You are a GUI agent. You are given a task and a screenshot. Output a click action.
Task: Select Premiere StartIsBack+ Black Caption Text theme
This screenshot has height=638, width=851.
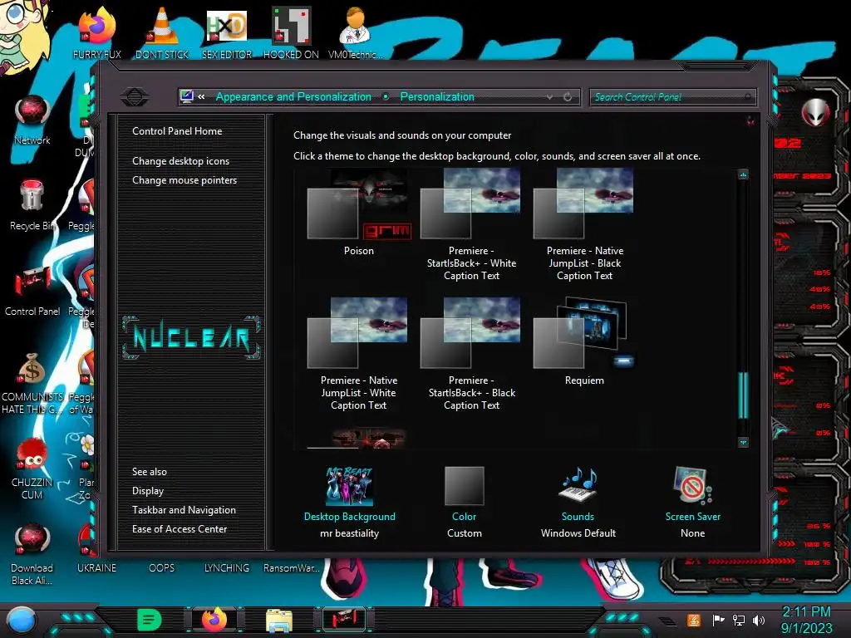471,354
